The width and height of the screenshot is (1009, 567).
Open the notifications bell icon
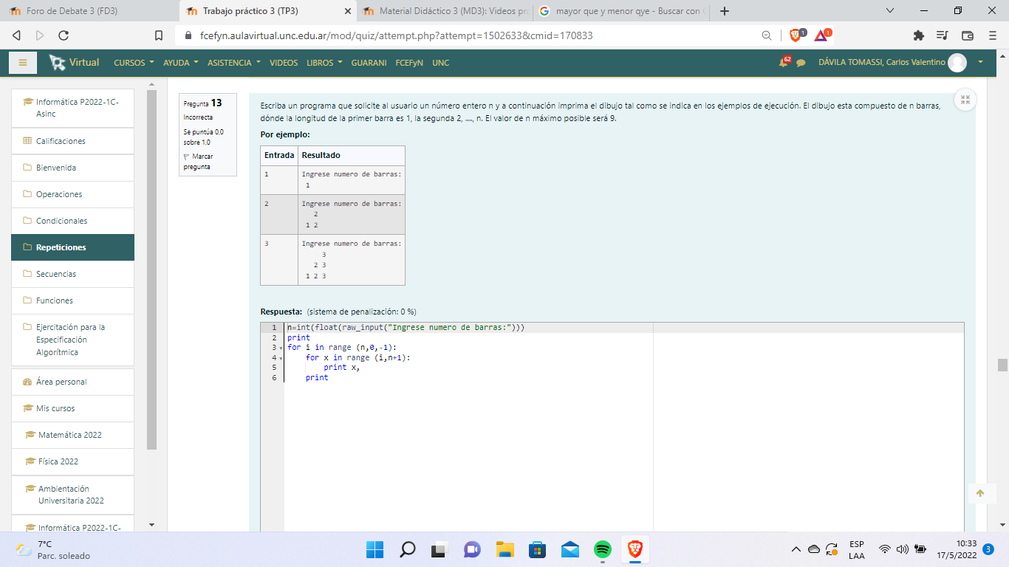pyautogui.click(x=784, y=63)
